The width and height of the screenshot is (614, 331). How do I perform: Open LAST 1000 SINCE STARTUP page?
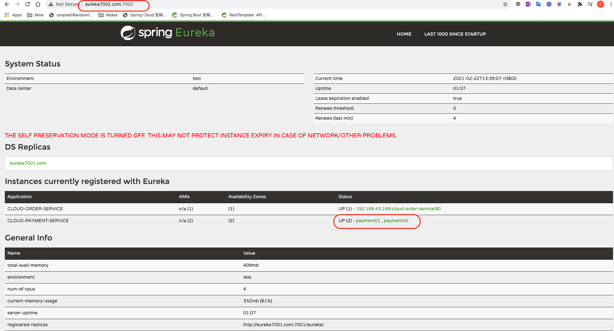455,34
